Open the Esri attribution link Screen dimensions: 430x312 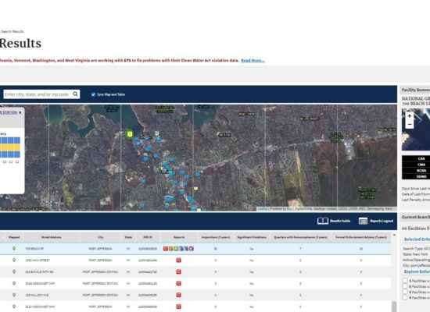(289, 209)
